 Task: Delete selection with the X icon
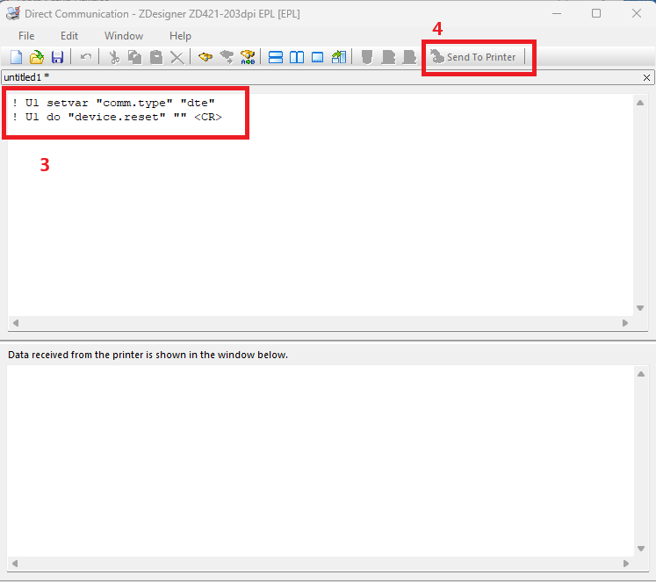pyautogui.click(x=177, y=57)
